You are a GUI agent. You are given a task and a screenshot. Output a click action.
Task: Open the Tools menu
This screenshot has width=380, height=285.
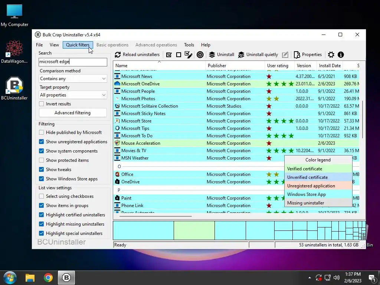[x=189, y=45]
